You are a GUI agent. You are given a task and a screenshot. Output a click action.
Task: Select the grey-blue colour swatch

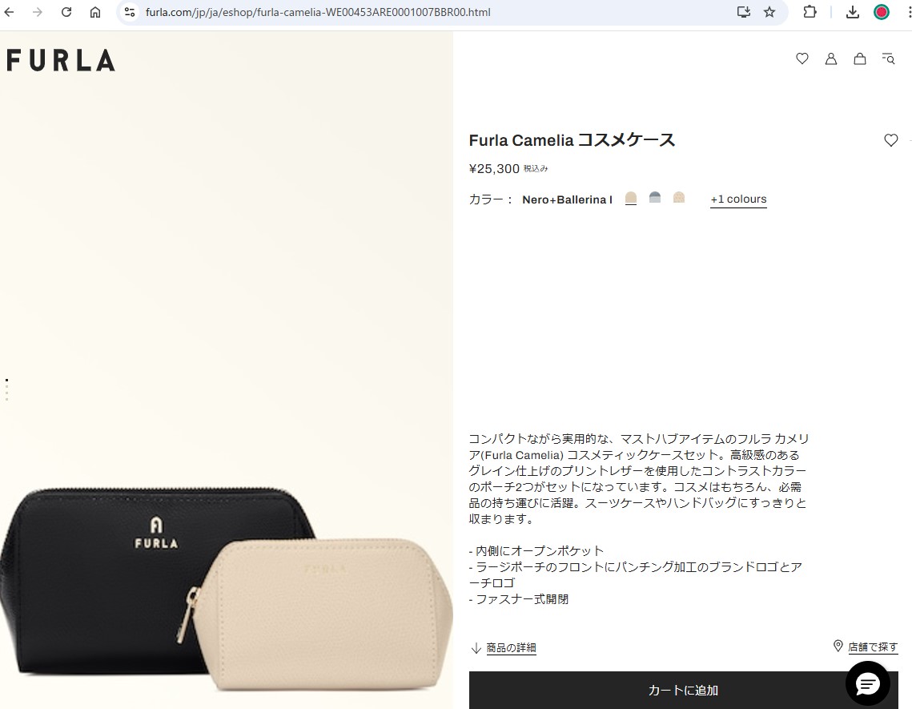click(655, 197)
